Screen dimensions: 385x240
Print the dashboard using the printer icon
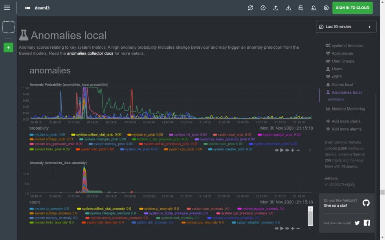point(301,8)
